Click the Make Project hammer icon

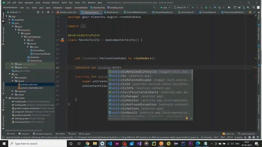(155, 7)
